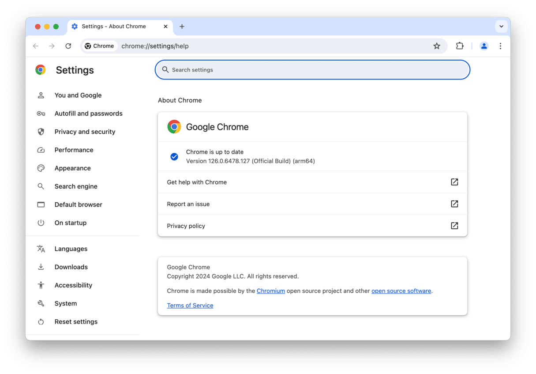536x374 pixels.
Task: Open the extensions puzzle icon in toolbar
Action: 460,46
